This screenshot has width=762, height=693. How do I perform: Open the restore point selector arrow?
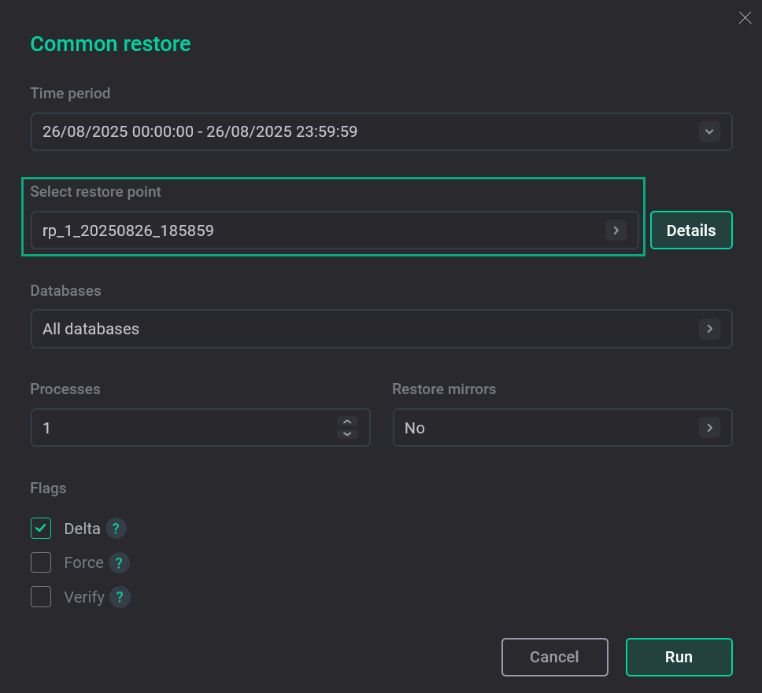pos(616,230)
